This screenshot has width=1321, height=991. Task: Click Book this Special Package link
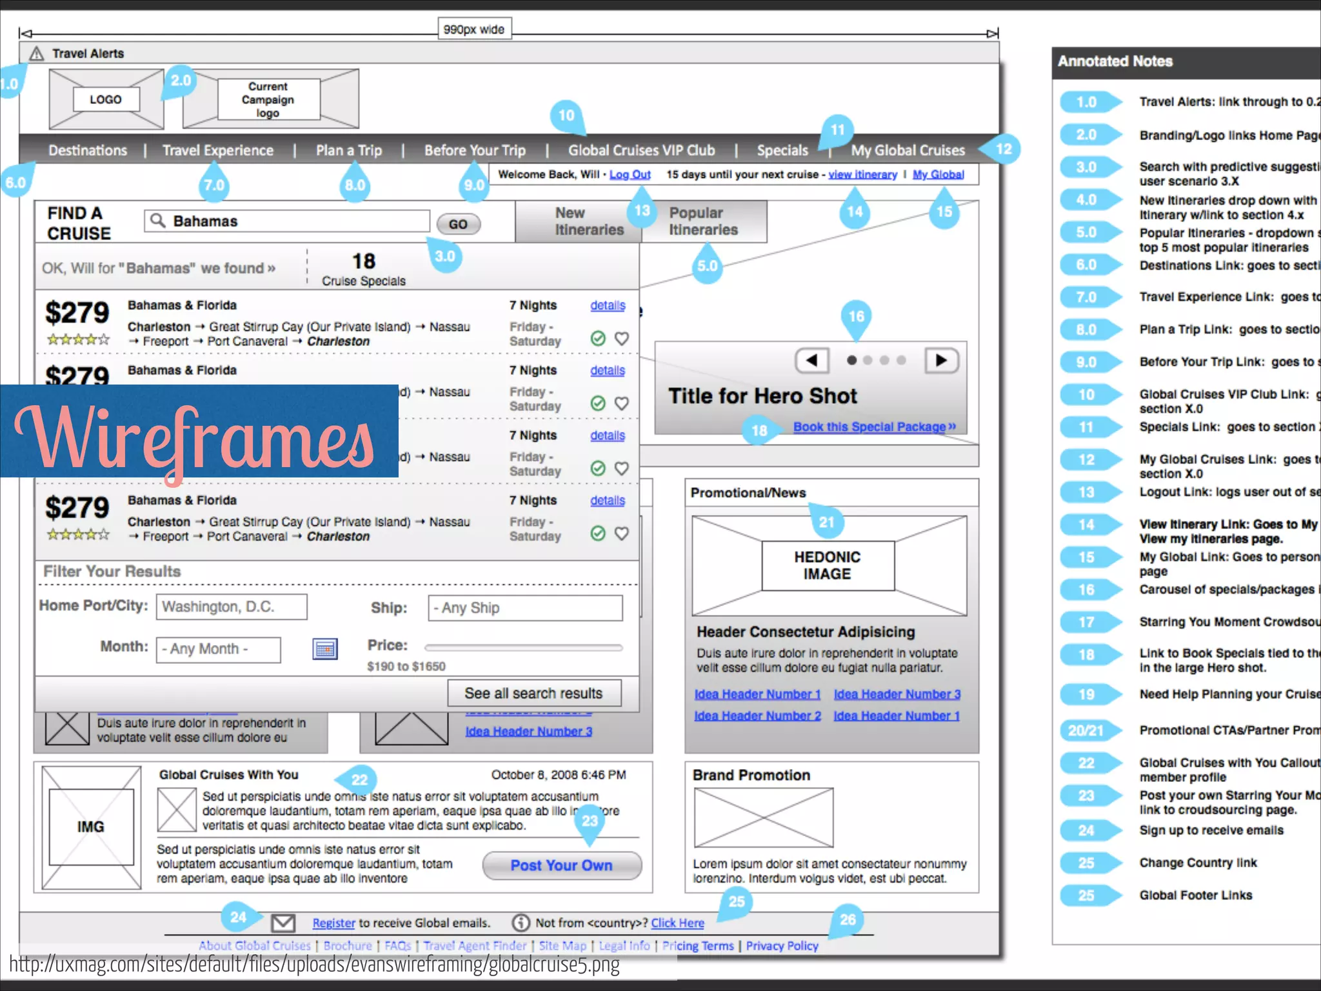pyautogui.click(x=875, y=427)
